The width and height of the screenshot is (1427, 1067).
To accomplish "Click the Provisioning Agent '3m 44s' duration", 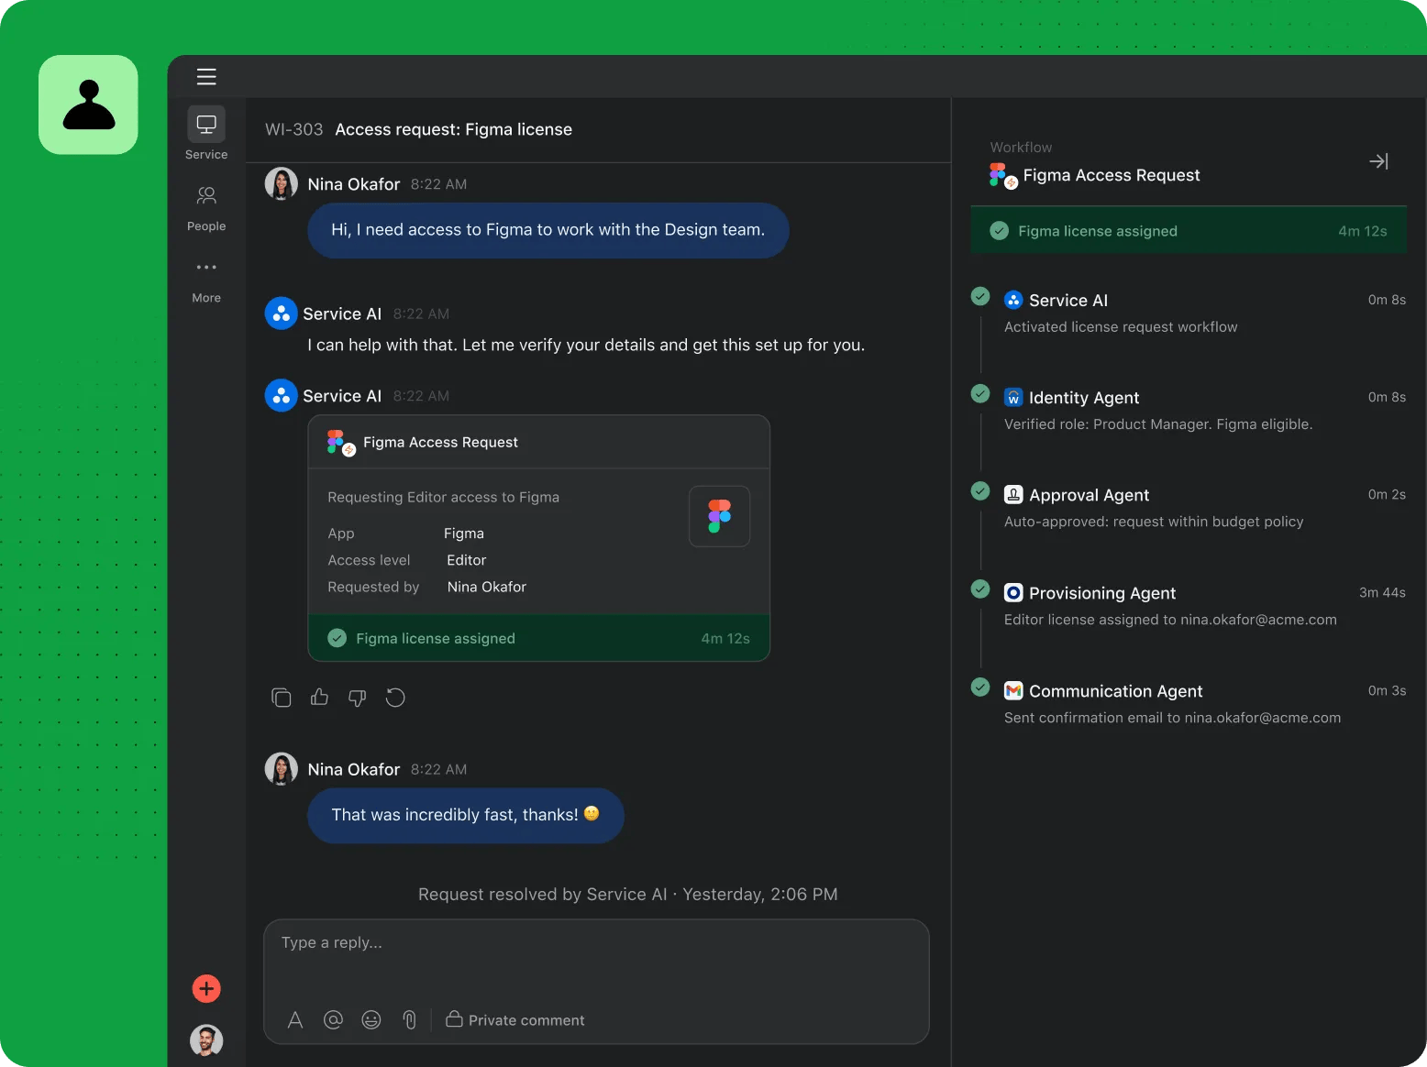I will click(x=1382, y=592).
